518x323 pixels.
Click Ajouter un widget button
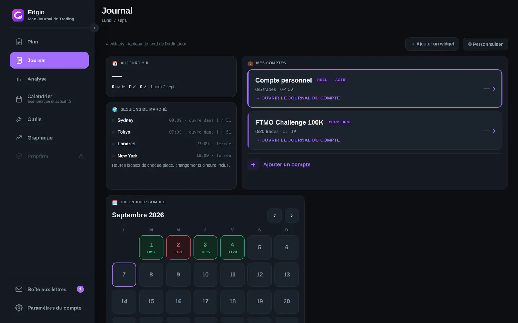point(432,44)
